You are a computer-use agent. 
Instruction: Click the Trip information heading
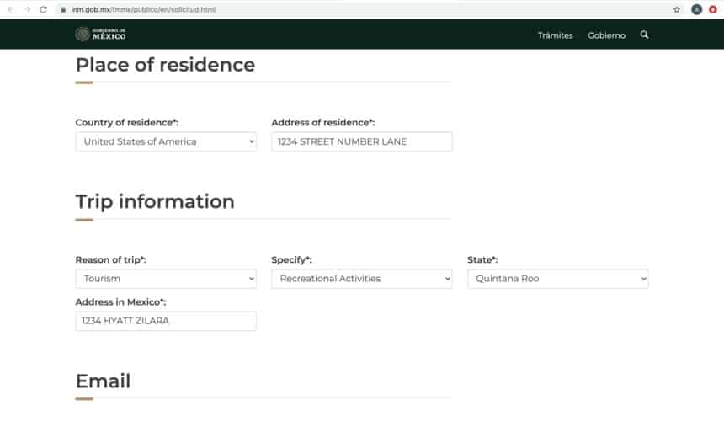155,202
